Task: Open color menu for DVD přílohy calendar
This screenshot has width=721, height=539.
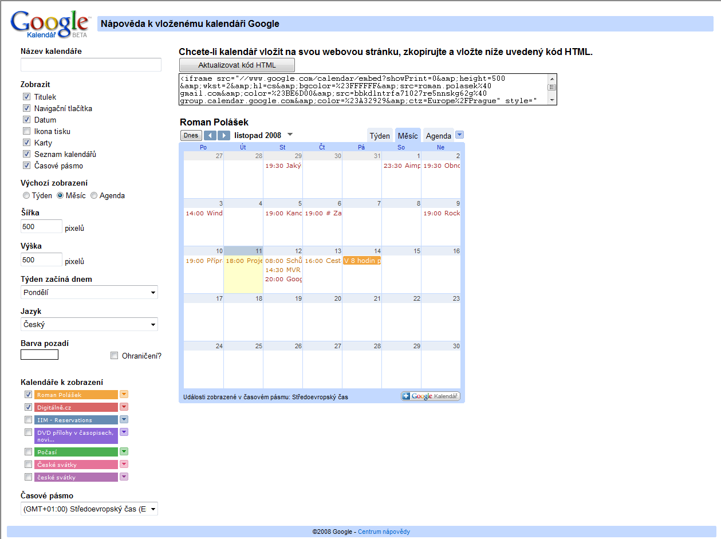Action: 124,432
